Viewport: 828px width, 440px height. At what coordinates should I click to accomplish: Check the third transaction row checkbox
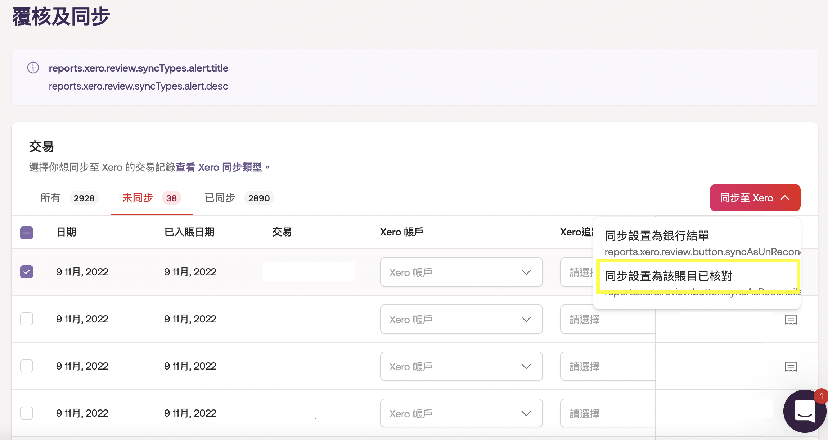(27, 366)
